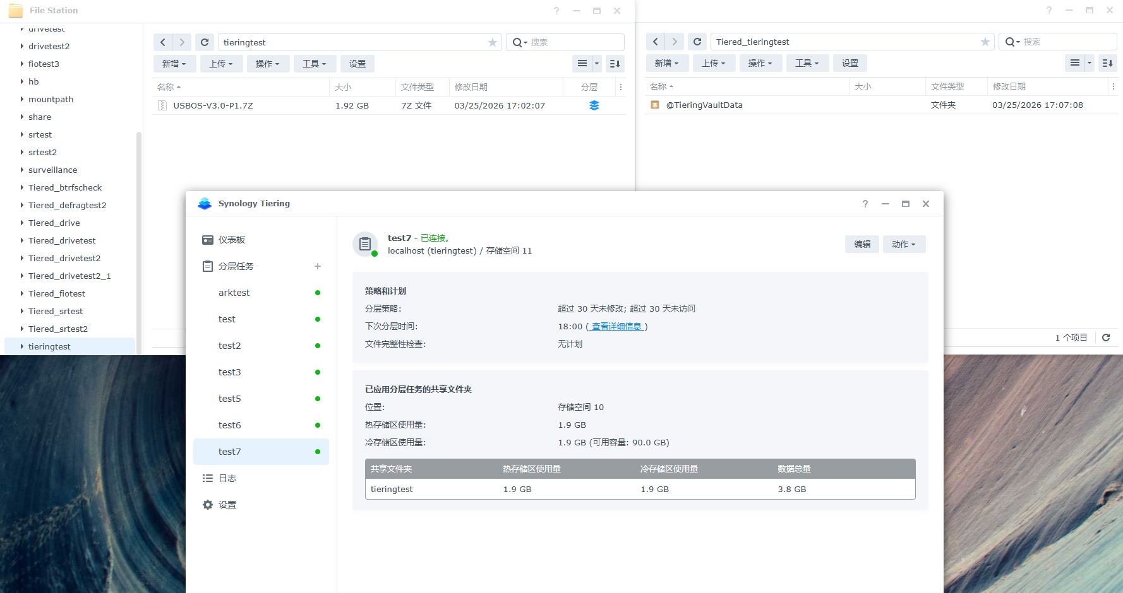
Task: Open the list view mode dropdown arrow in the left pane
Action: [597, 64]
